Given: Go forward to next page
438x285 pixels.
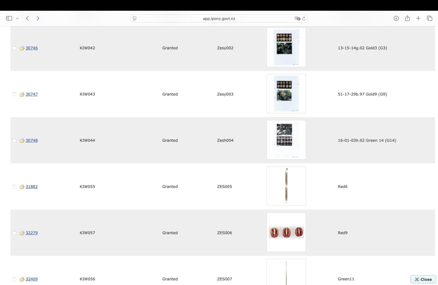Looking at the screenshot, I should pos(38,18).
